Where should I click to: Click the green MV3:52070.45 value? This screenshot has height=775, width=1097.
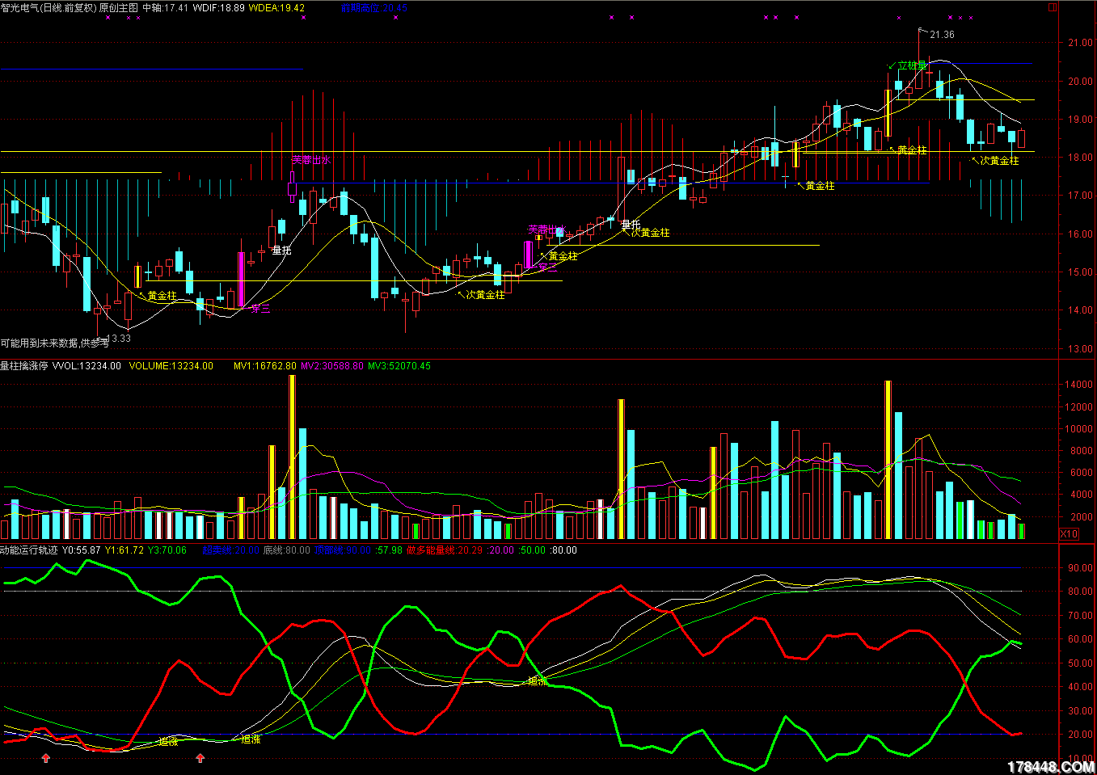tap(399, 366)
